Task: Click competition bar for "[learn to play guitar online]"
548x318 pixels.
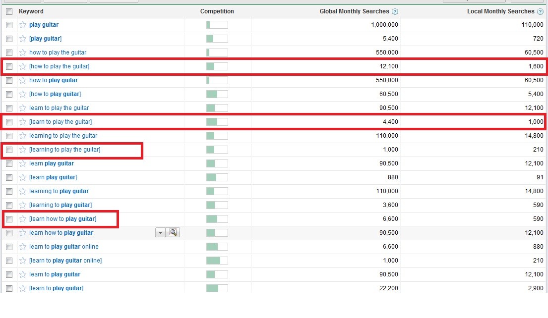Action: tap(217, 261)
